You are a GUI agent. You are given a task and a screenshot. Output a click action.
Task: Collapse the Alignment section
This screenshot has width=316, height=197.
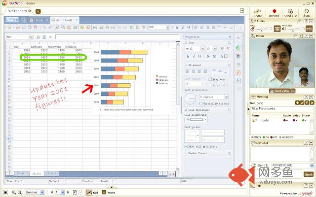tap(186, 65)
